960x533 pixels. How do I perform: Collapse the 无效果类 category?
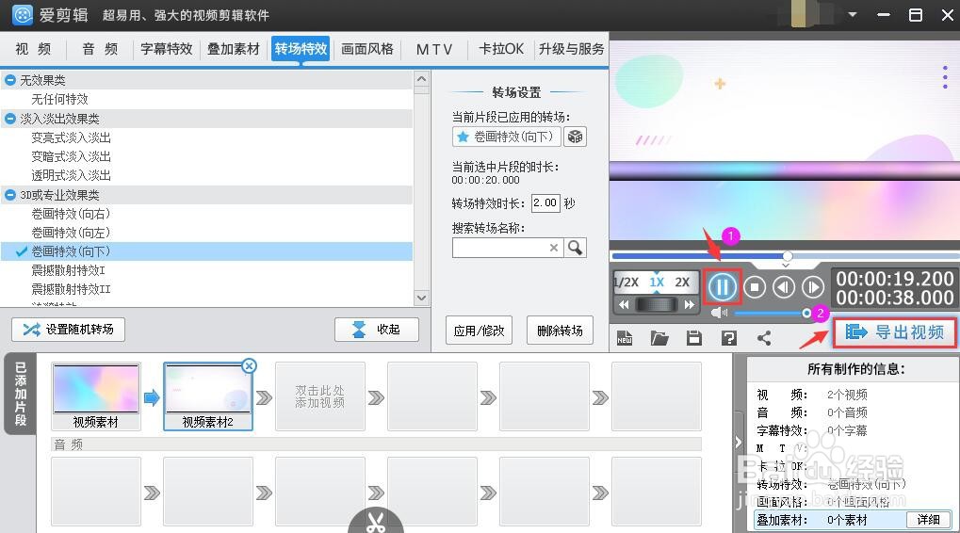point(9,80)
